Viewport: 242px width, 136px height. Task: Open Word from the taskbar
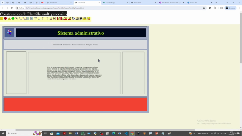76,133
